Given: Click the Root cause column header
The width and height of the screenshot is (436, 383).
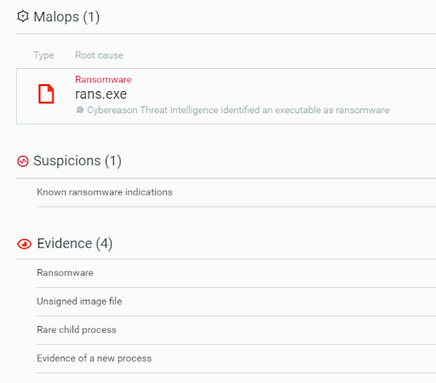Looking at the screenshot, I should [99, 55].
